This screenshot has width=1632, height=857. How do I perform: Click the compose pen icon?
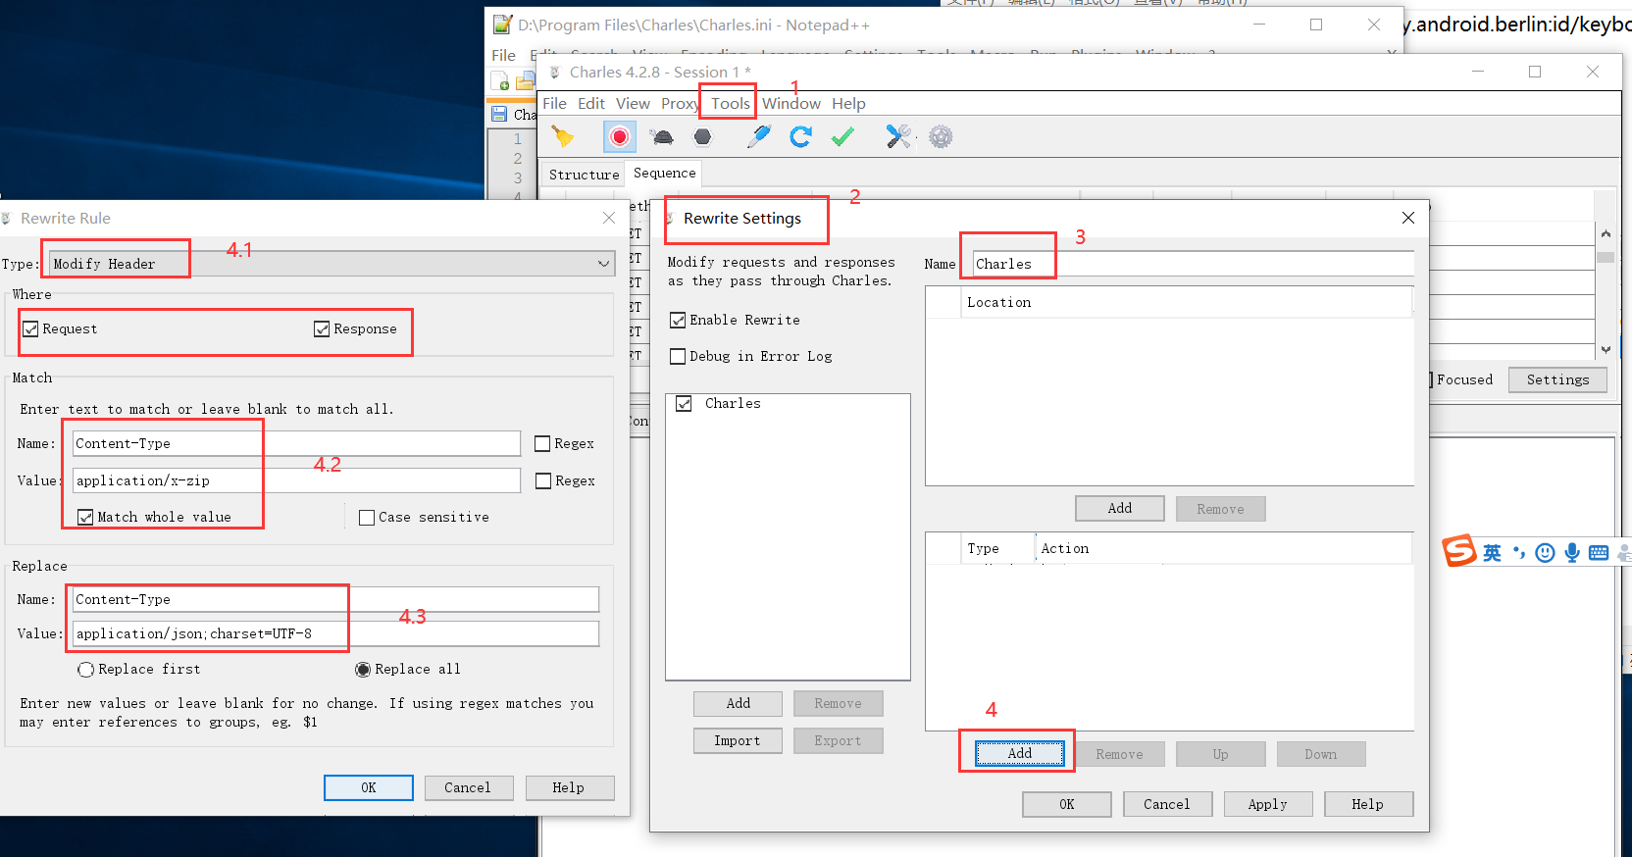point(758,136)
